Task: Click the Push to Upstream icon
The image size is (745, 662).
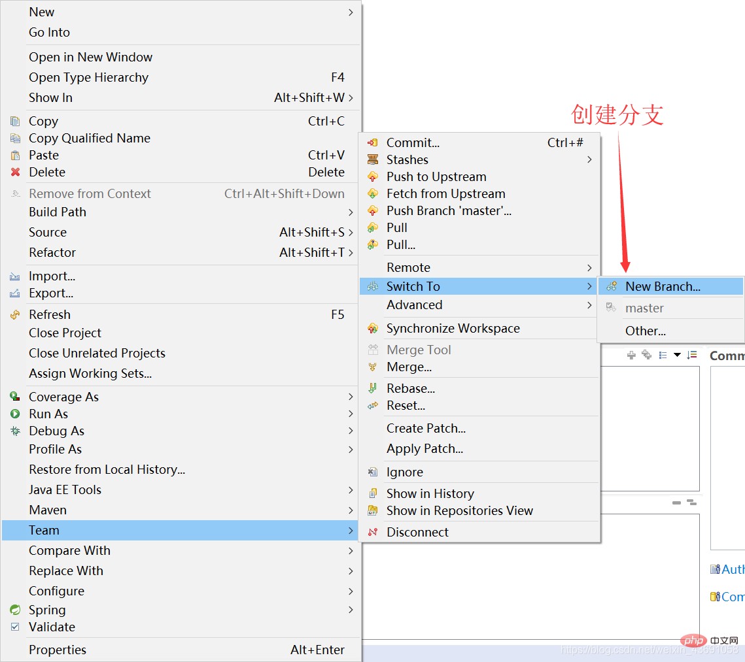Action: [373, 176]
